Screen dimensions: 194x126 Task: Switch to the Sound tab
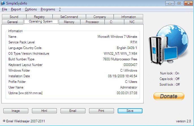(14, 17)
